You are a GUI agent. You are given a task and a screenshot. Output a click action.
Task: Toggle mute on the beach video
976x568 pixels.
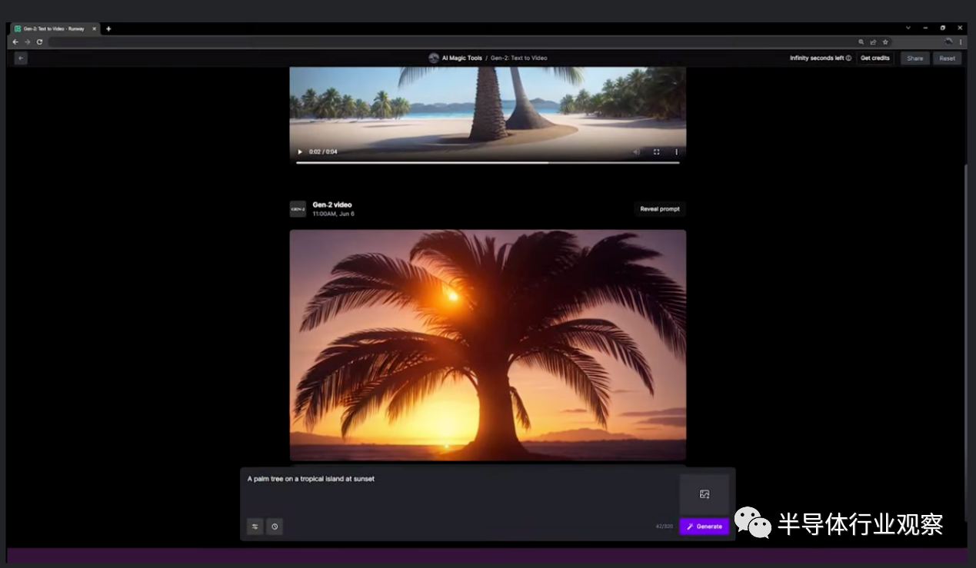coord(636,152)
